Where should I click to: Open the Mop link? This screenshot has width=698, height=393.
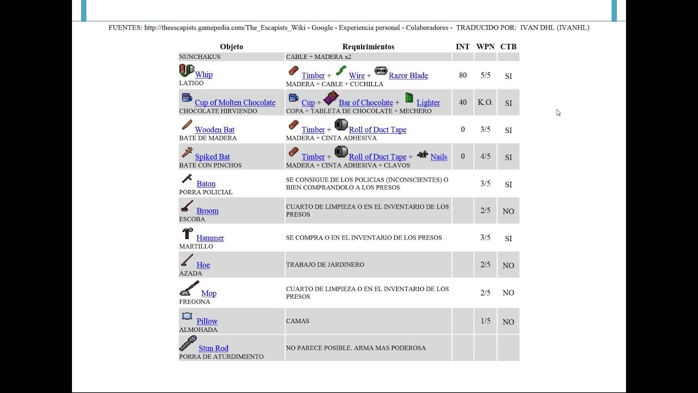coord(209,294)
